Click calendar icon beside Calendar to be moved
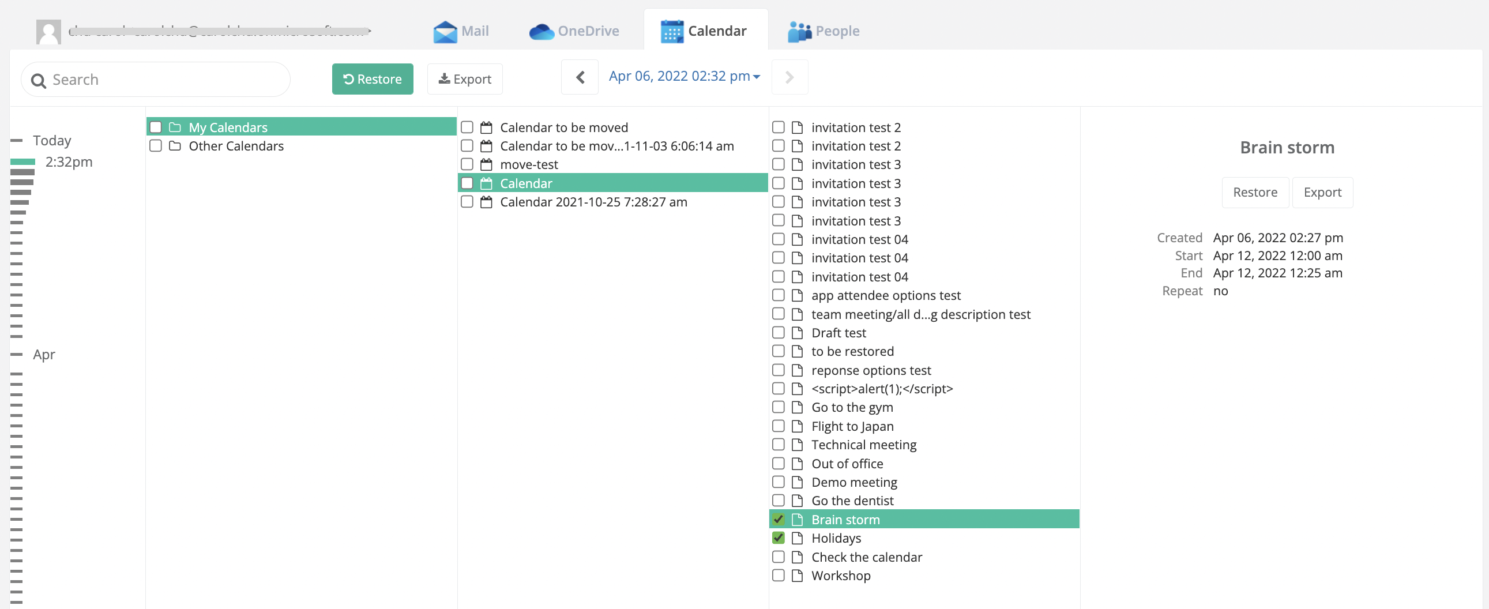 click(x=486, y=127)
